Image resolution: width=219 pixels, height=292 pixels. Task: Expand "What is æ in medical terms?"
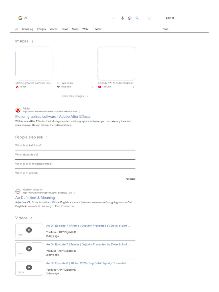tap(75, 164)
